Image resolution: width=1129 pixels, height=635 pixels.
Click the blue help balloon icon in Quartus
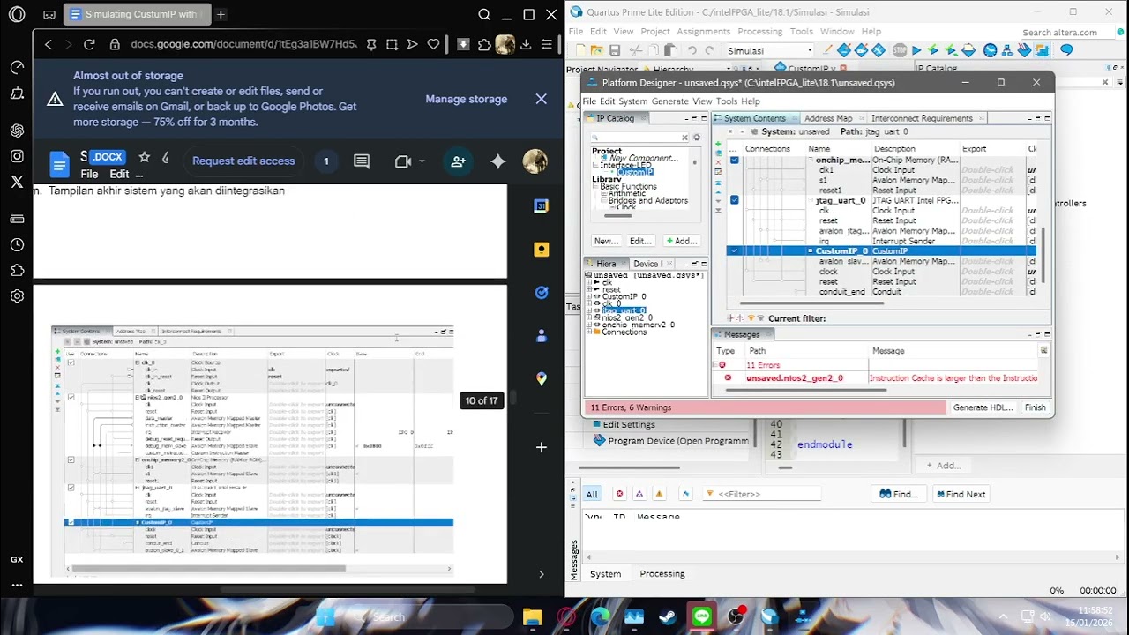coord(1066,50)
